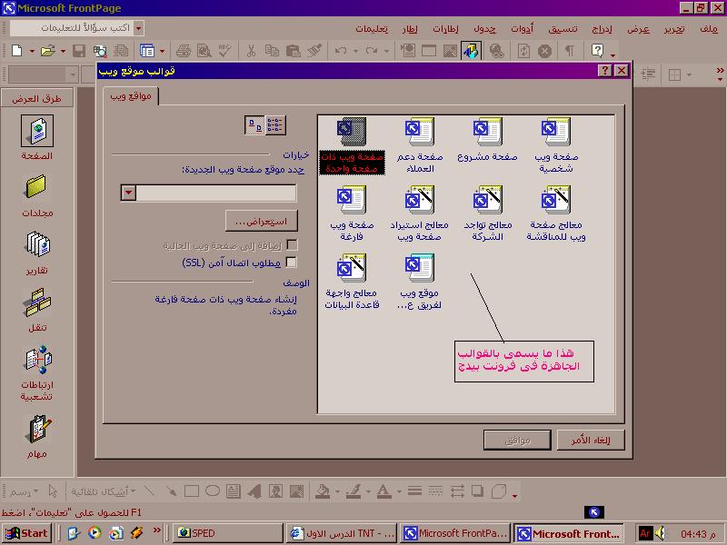Open the Font Color dropdown arrow
This screenshot has width=727, height=545.
(399, 491)
